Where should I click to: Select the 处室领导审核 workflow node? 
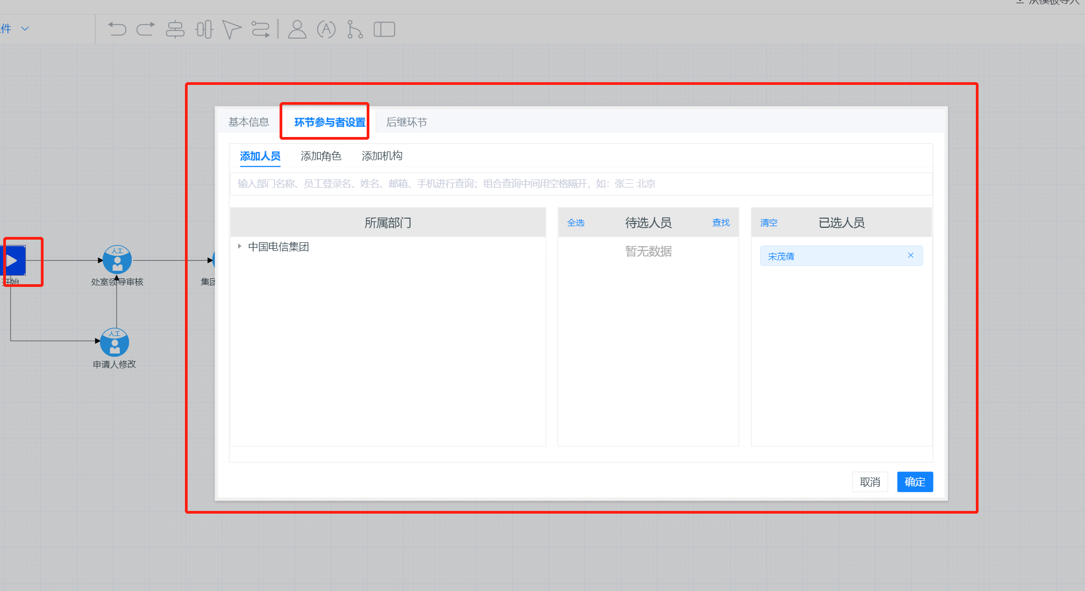point(117,260)
